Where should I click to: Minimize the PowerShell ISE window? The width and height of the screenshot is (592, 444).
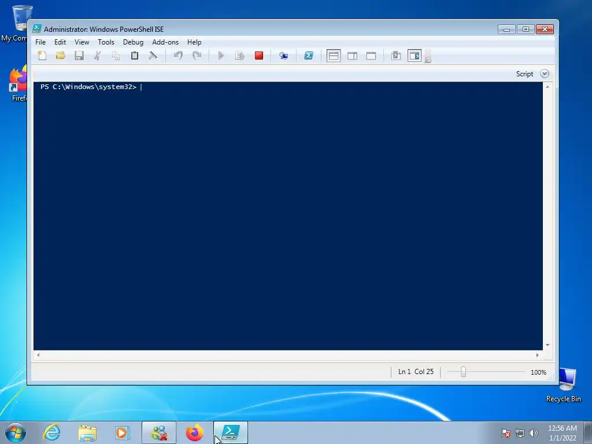(x=506, y=29)
